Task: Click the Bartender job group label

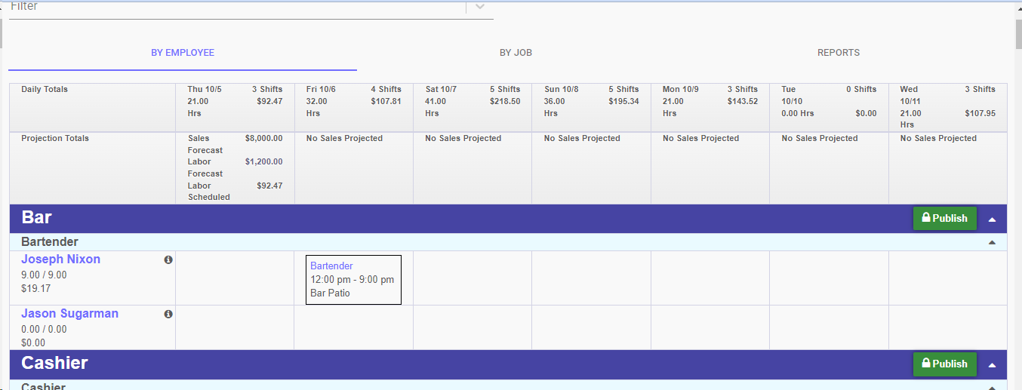Action: click(50, 242)
